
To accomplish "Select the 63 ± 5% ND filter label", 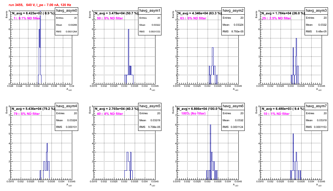I will tap(193, 18).
